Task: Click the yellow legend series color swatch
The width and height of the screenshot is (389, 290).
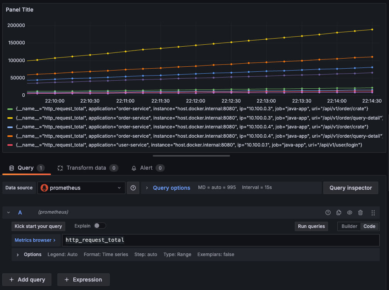Action: 10,118
